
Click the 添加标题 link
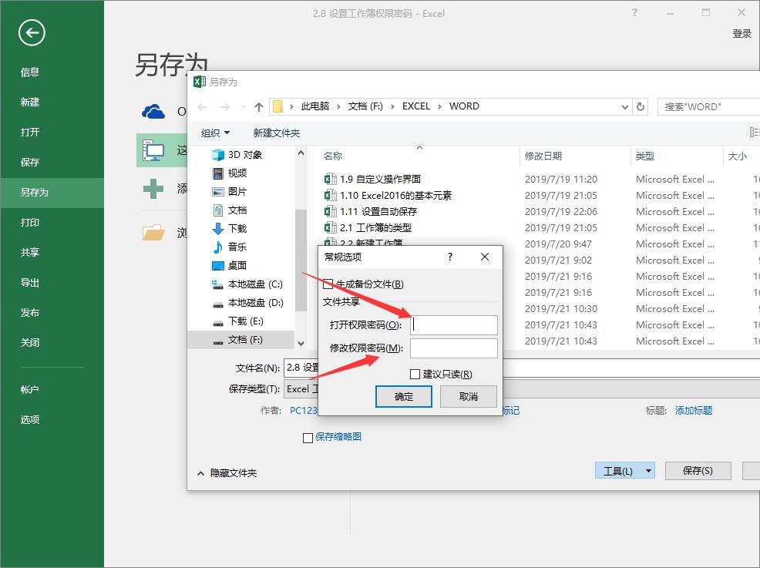pos(693,411)
